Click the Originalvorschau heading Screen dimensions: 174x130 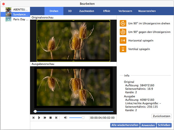tap(43, 17)
